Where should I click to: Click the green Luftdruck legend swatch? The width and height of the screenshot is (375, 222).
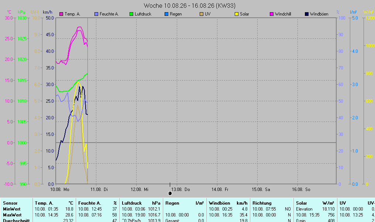click(x=131, y=14)
